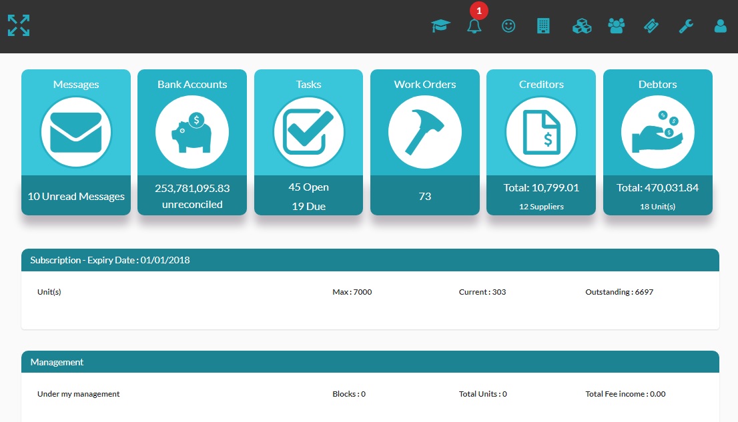
Task: Collapse the Subscription section header
Action: [370, 260]
